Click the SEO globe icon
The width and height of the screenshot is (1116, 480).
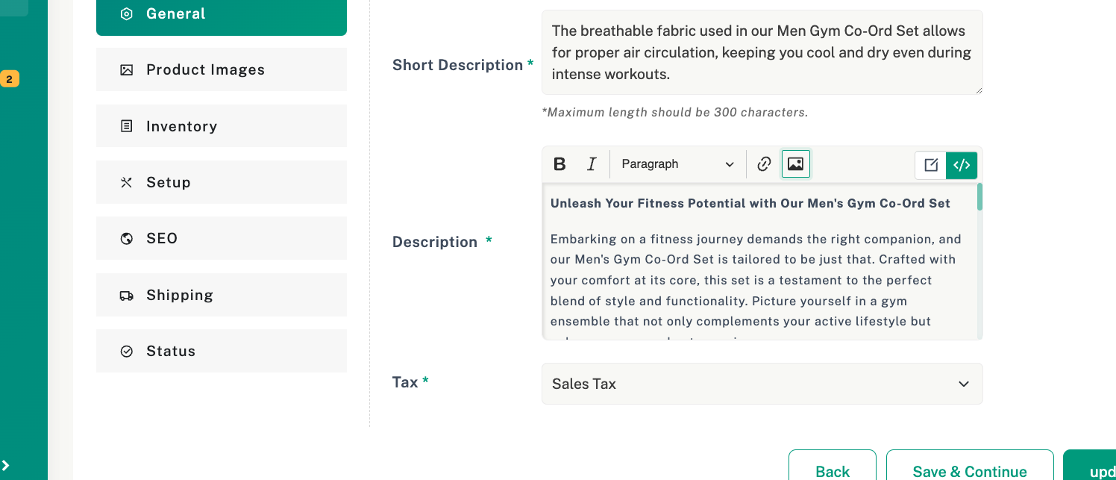127,239
